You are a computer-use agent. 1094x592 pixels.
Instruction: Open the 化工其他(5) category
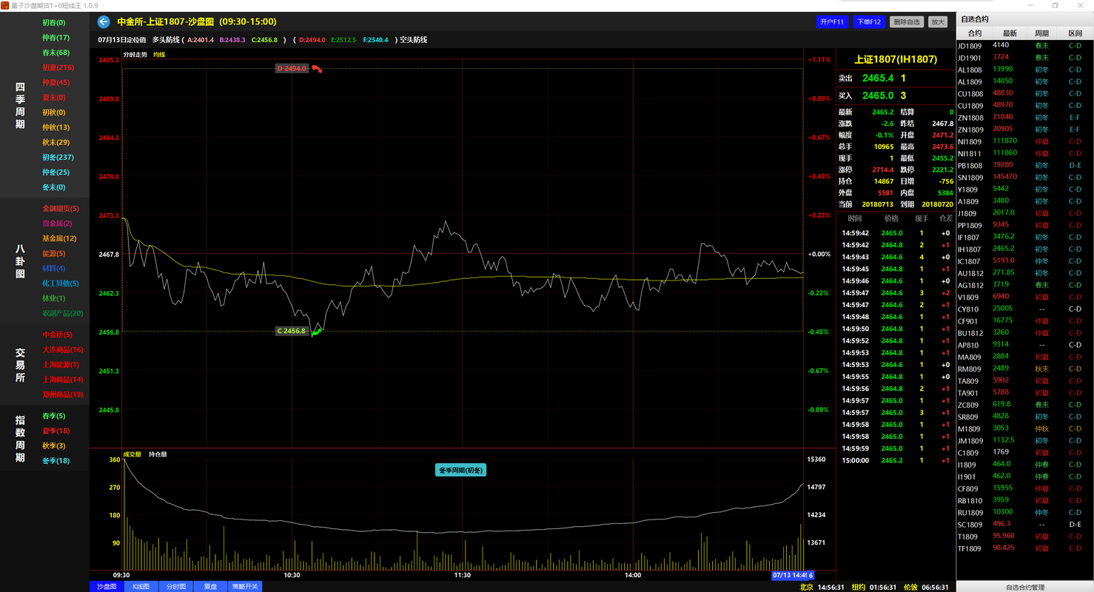[61, 283]
